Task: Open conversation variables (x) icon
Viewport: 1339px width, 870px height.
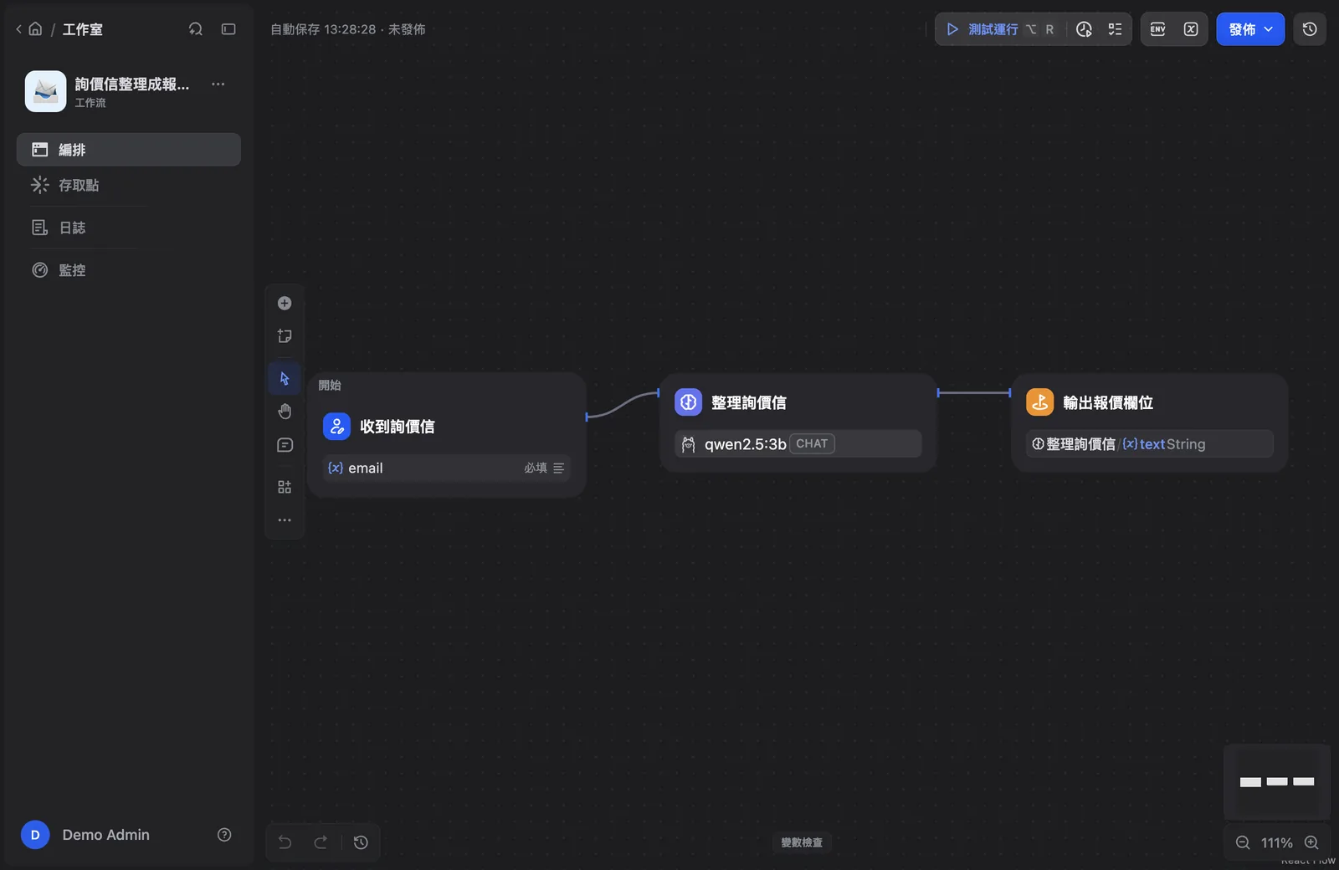Action: coord(1191,29)
